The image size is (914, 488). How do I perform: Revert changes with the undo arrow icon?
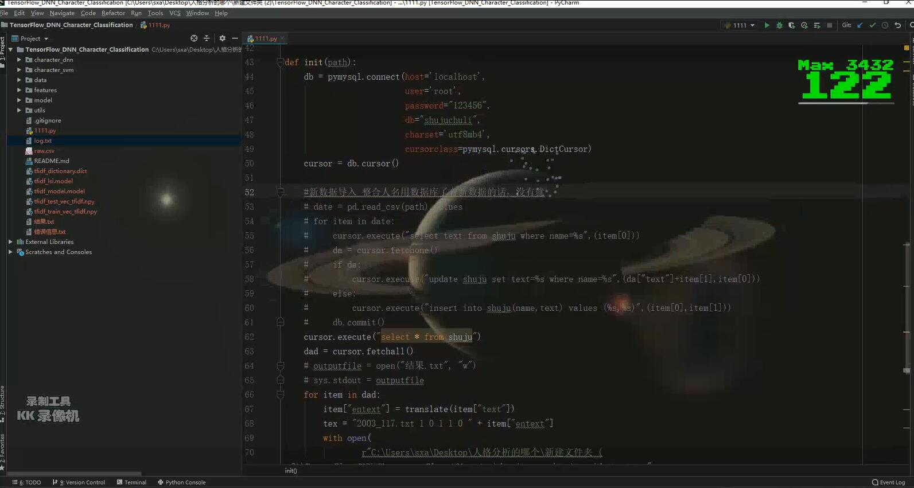coord(898,25)
